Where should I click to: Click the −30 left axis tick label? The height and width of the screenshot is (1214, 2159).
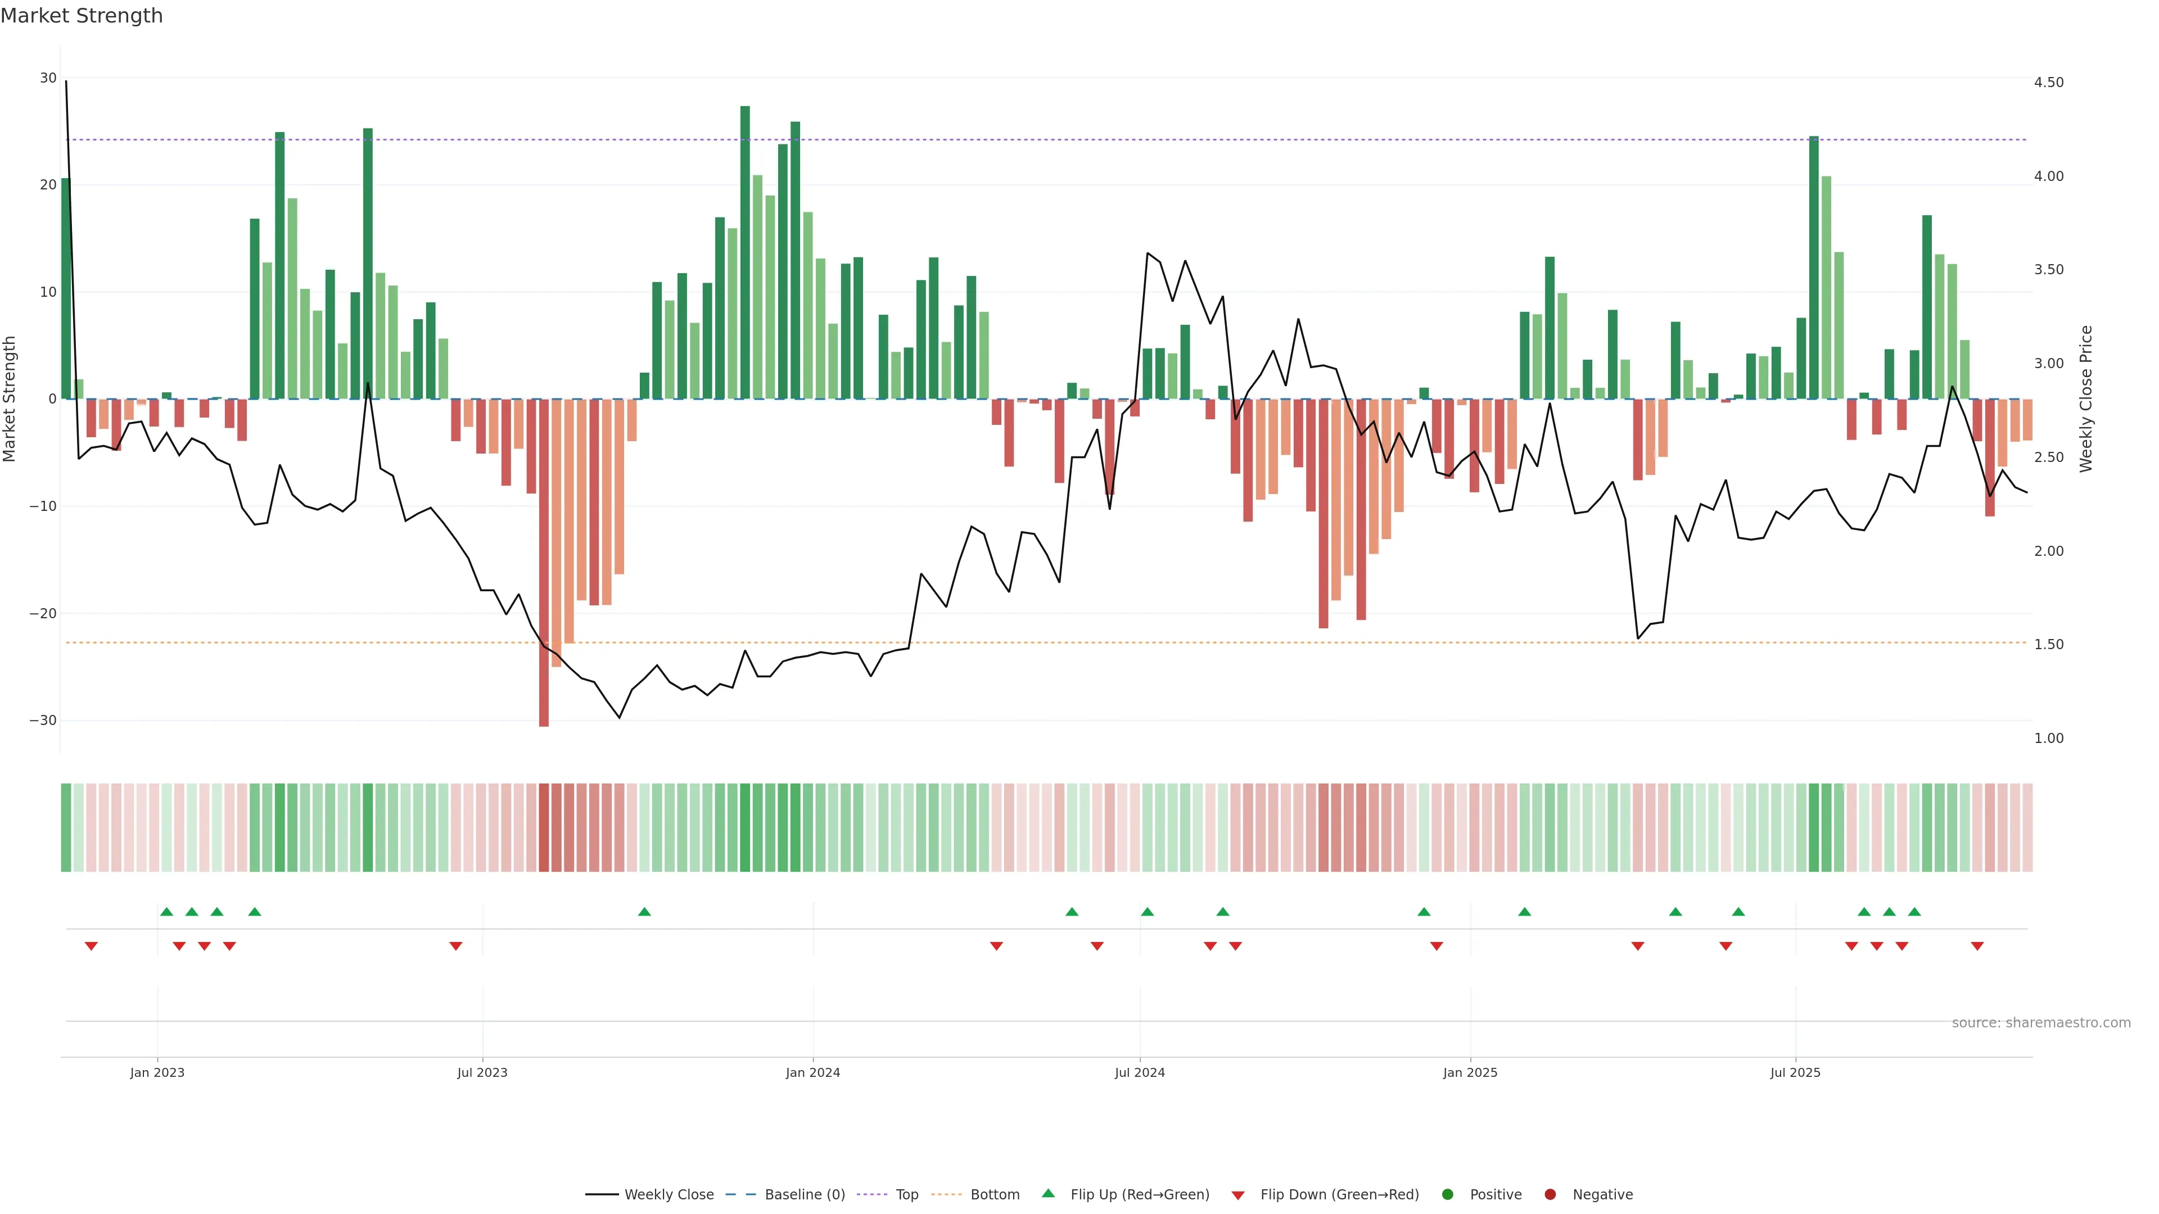43,721
